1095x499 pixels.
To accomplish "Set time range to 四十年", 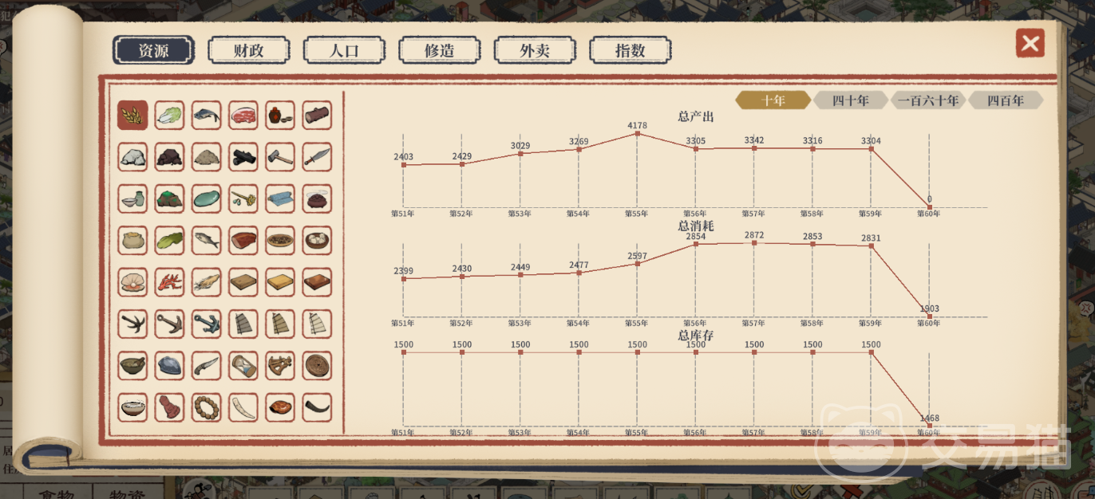I will pyautogui.click(x=851, y=100).
